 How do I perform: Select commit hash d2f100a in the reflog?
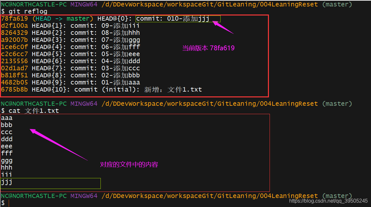(x=14, y=25)
